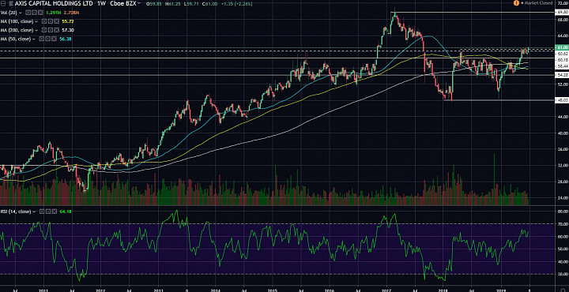Click the 60.18 price label on axis
This screenshot has height=292, width=569.
tap(562, 59)
